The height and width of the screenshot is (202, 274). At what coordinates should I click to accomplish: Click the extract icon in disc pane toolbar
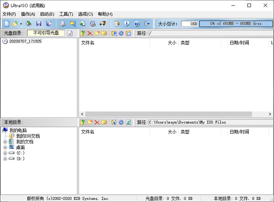[x=114, y=33]
